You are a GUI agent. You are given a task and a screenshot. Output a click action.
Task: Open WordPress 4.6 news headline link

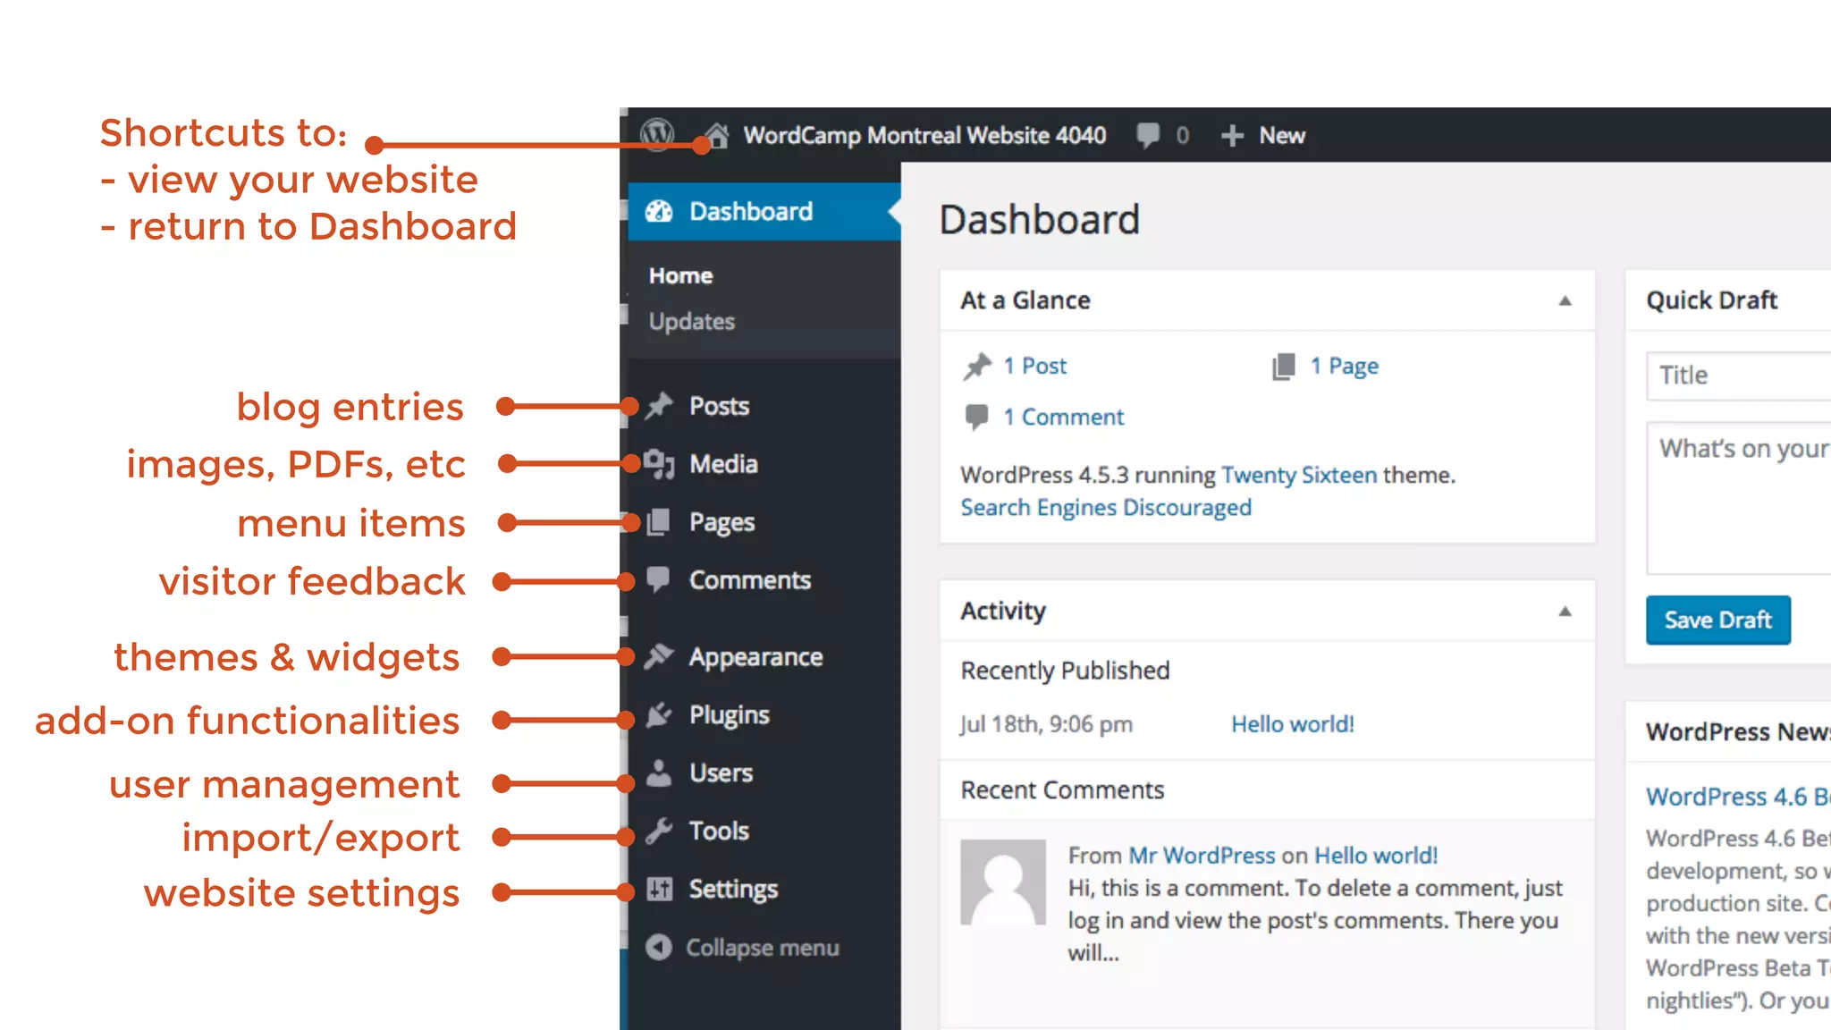click(x=1738, y=797)
